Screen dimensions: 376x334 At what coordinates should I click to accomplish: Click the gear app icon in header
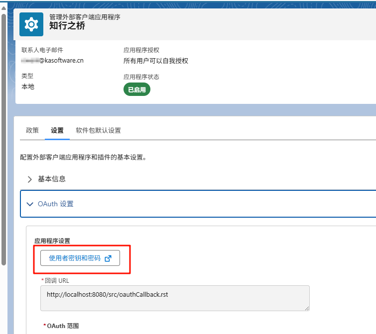point(31,24)
